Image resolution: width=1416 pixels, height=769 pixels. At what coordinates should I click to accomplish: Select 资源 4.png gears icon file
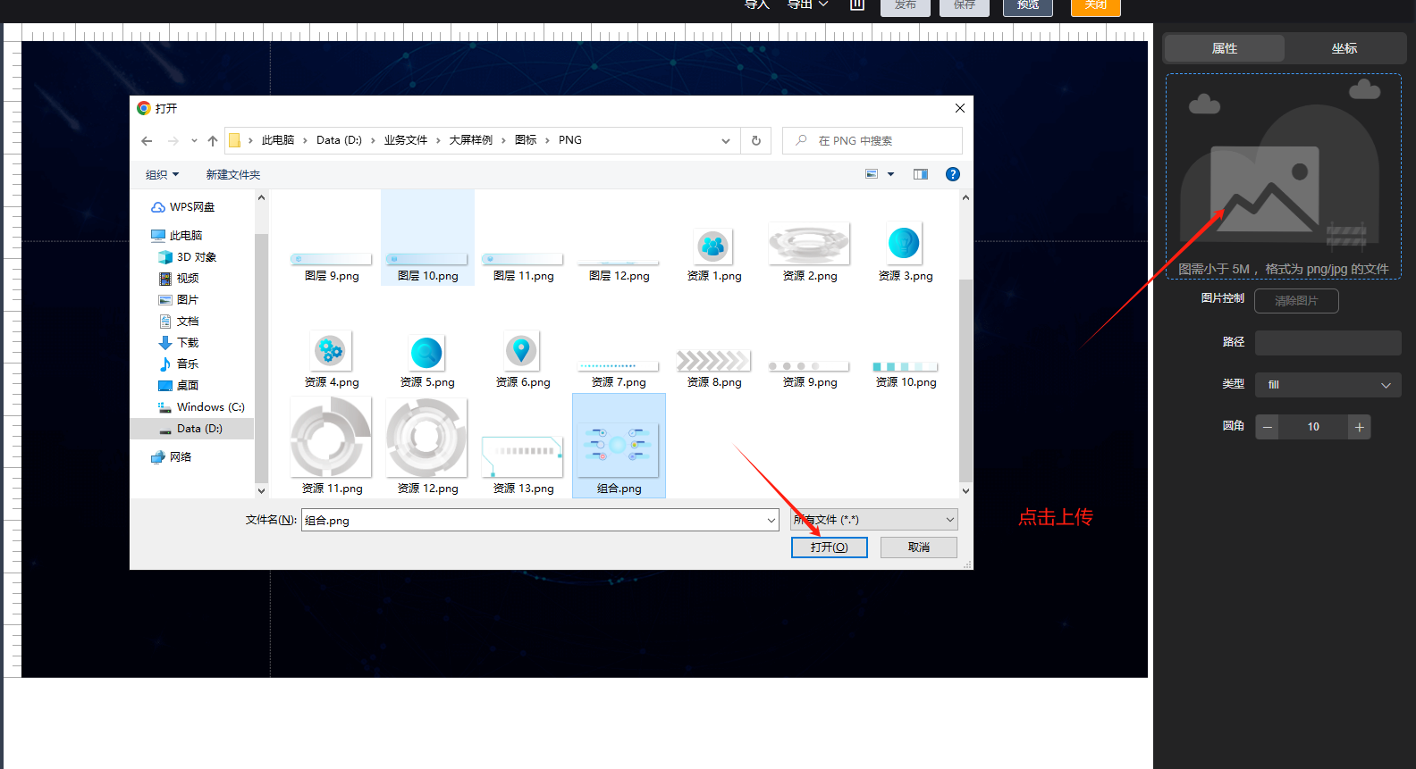click(x=331, y=351)
